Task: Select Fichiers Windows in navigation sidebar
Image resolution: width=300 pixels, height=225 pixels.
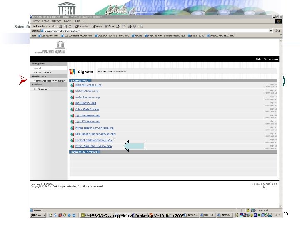Action: point(43,72)
